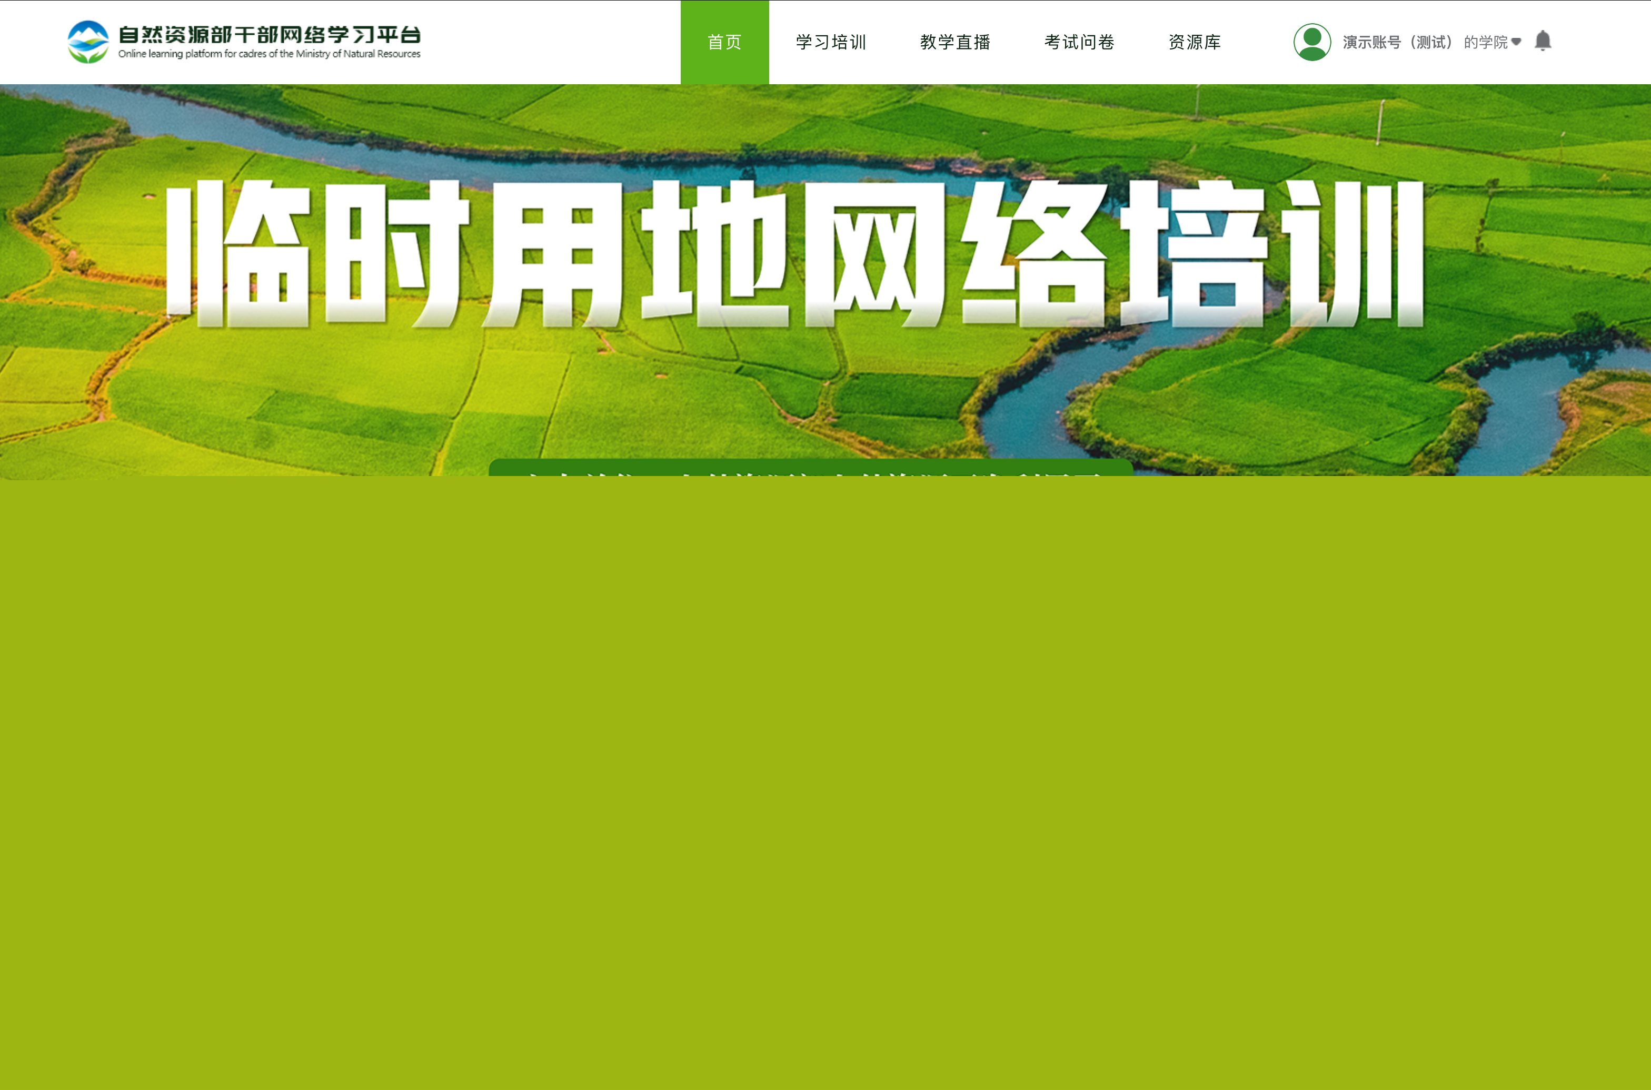
Task: Click the 自然资源部干部网络学习平台 title text
Action: tap(271, 33)
